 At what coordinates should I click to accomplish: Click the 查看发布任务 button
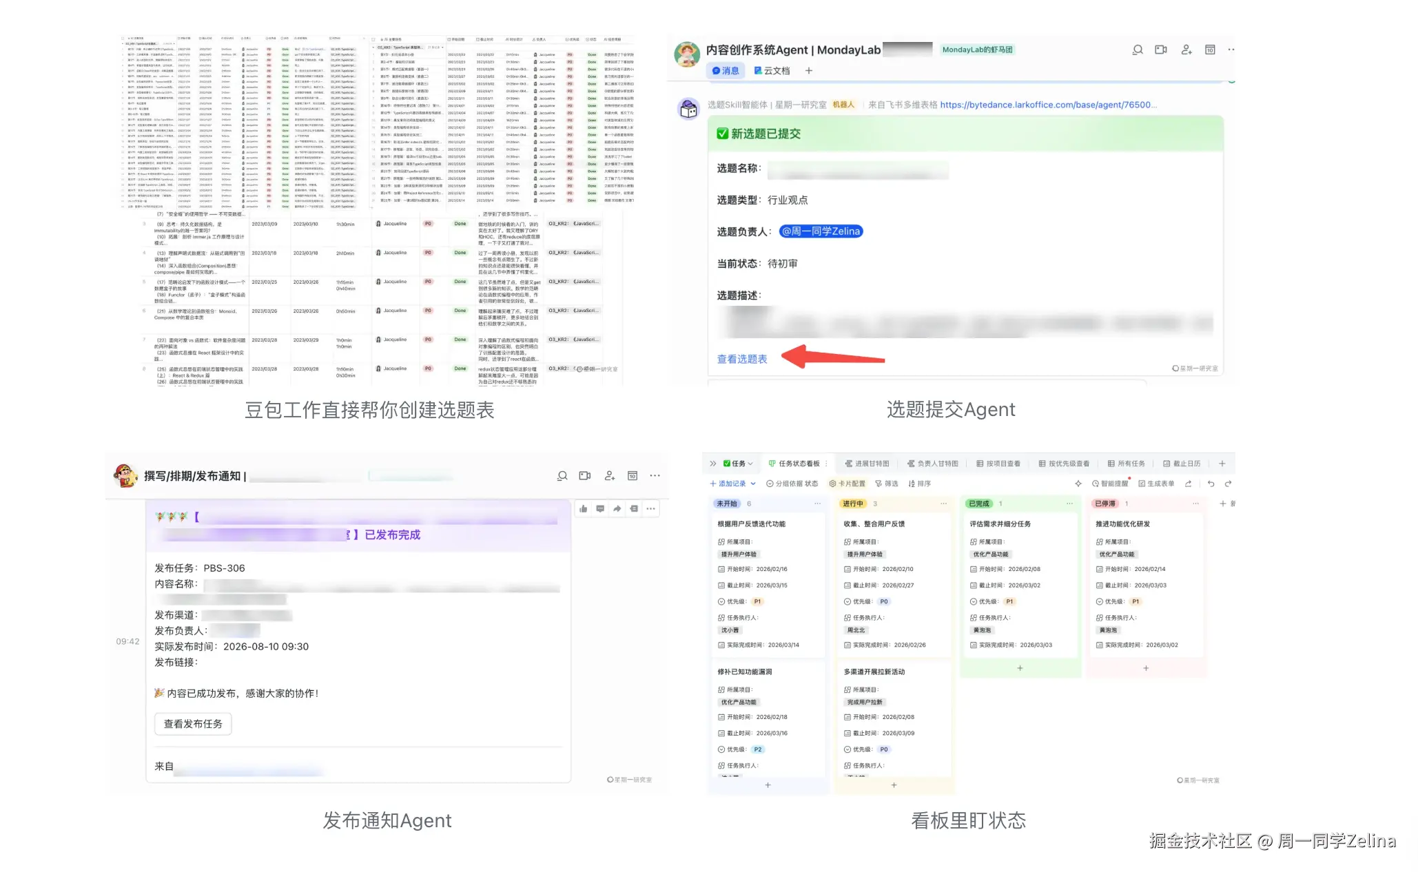coord(193,724)
